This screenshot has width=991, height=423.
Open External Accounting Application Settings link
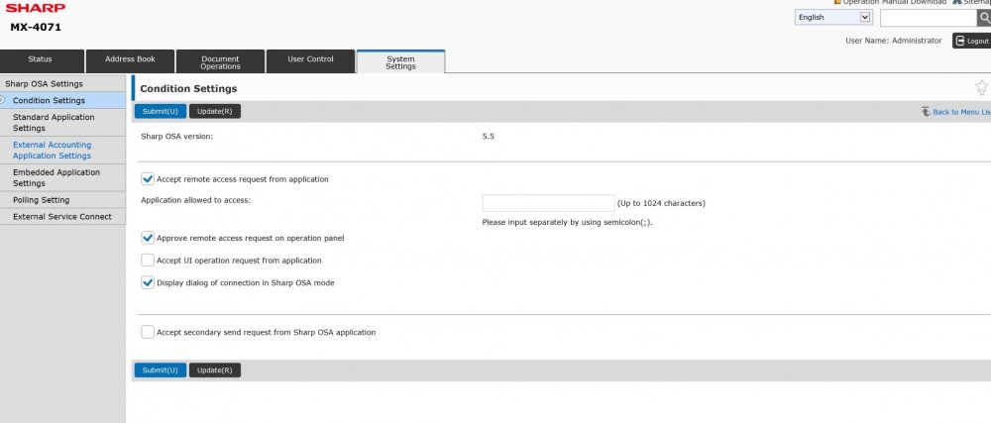(52, 150)
